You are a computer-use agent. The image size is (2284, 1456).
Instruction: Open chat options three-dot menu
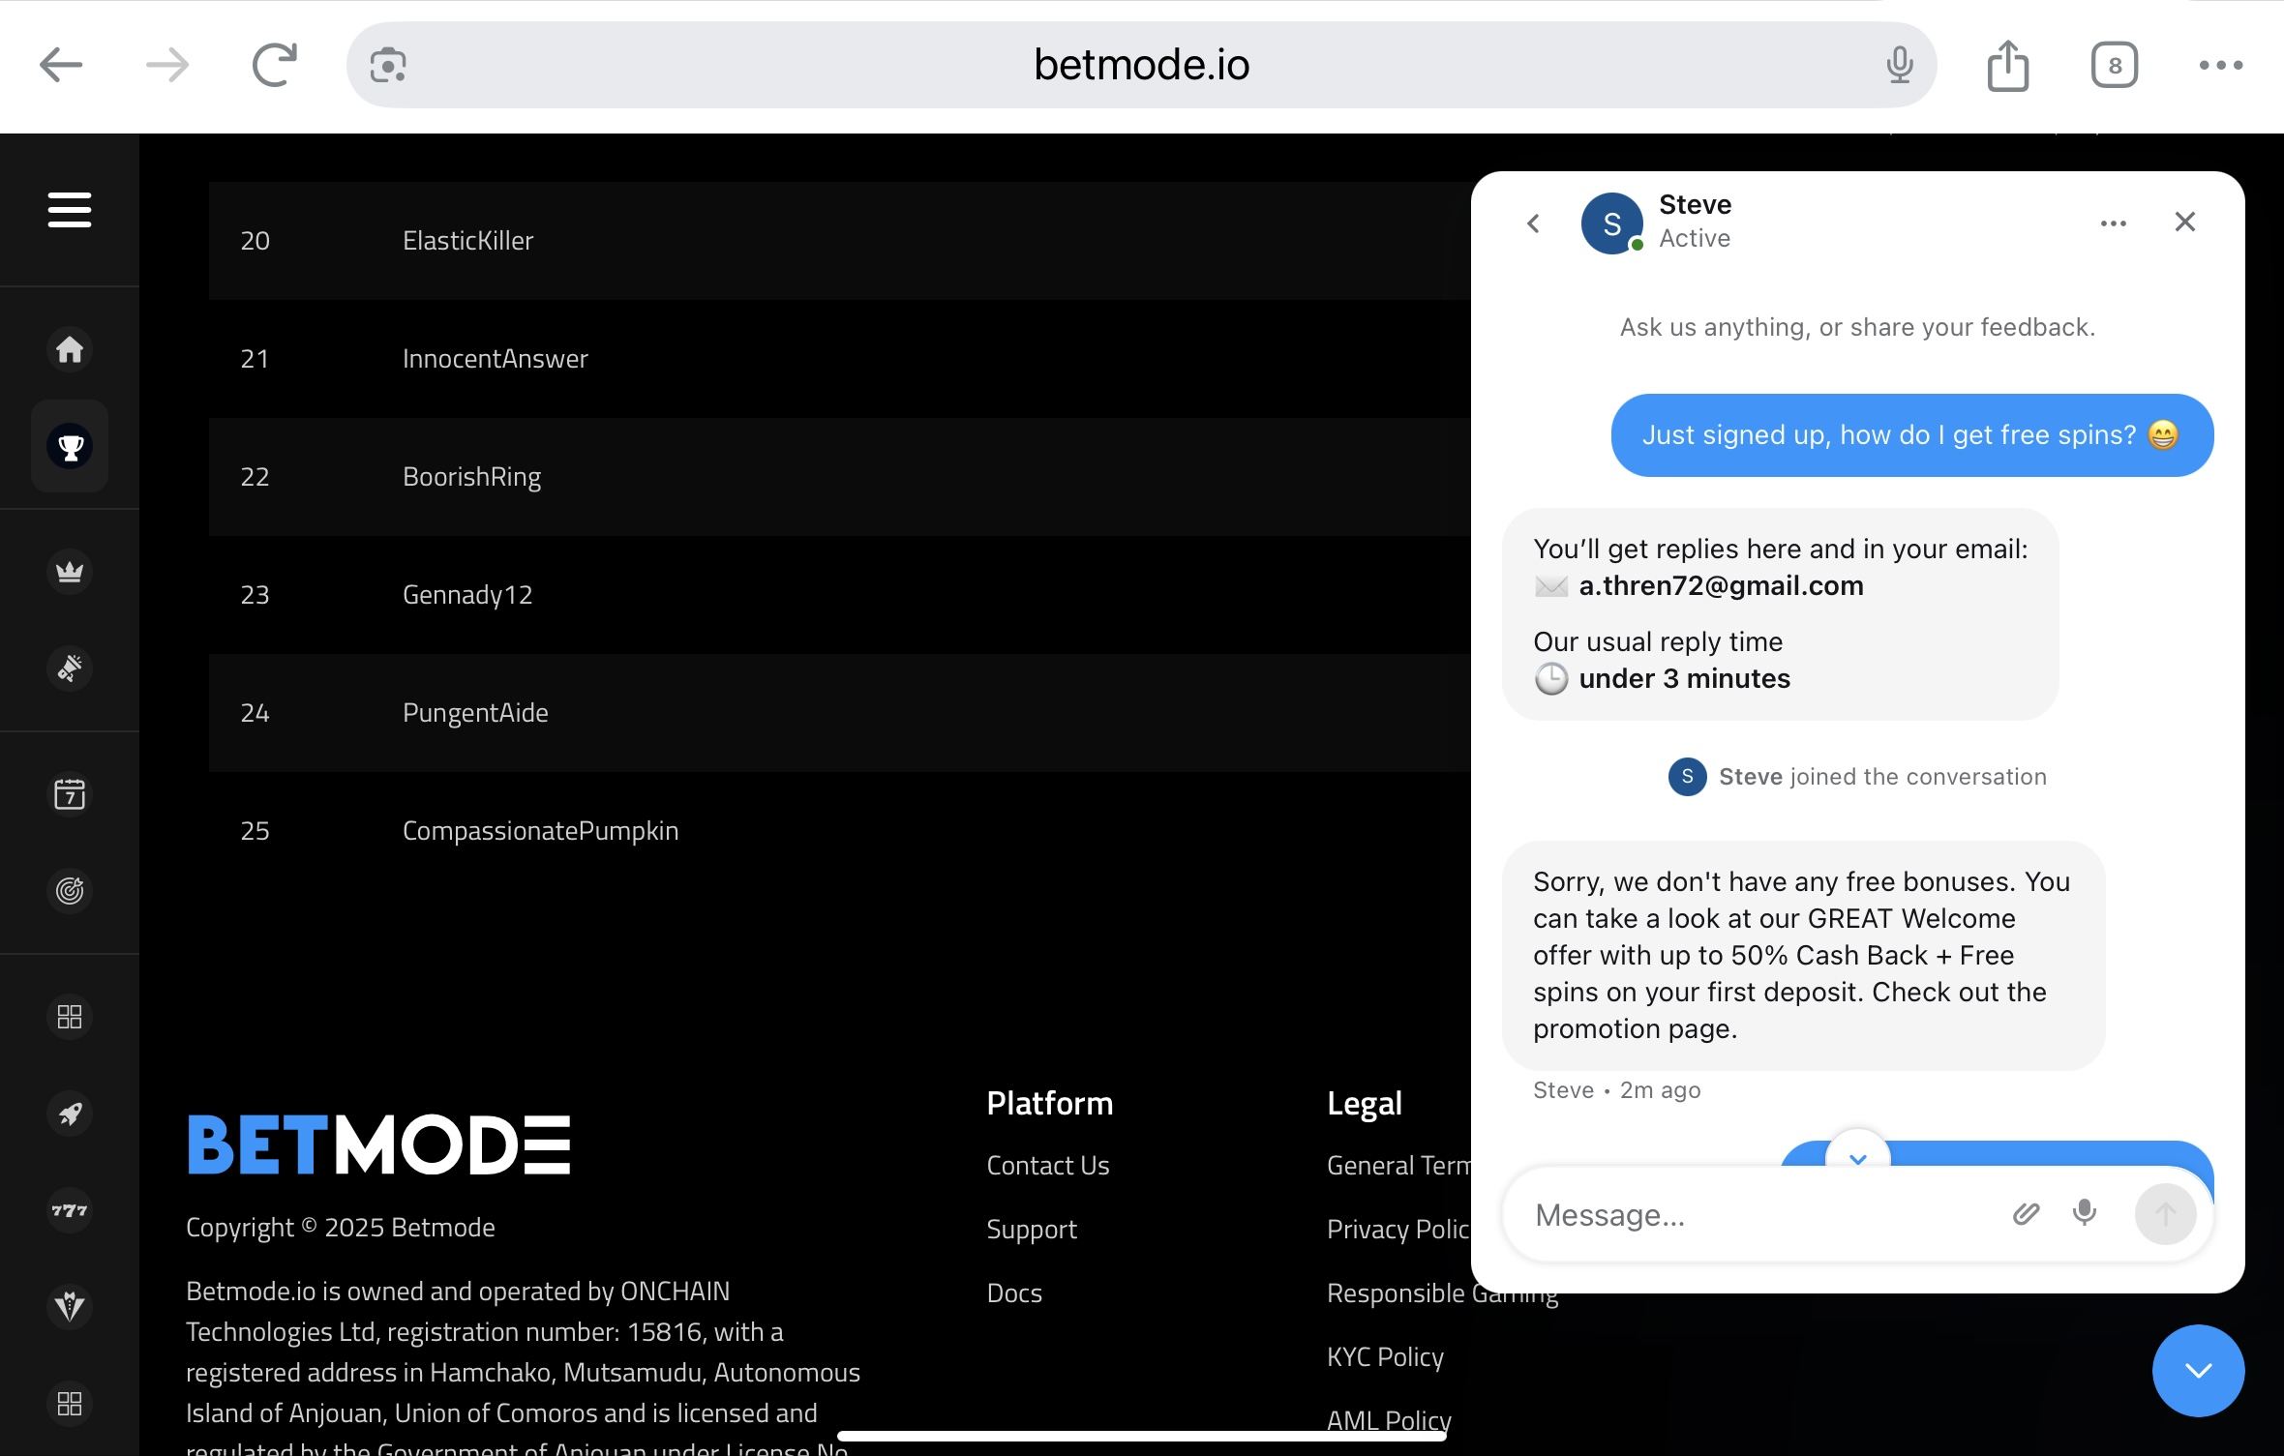click(x=2114, y=223)
